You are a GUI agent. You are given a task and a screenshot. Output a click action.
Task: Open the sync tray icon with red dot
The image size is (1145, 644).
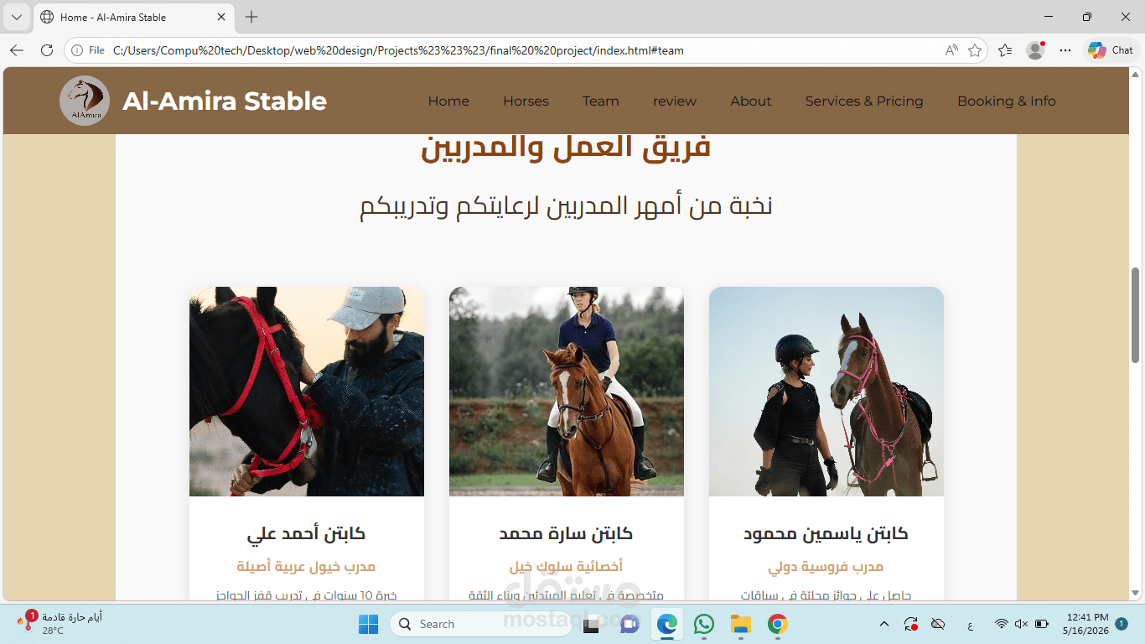911,624
